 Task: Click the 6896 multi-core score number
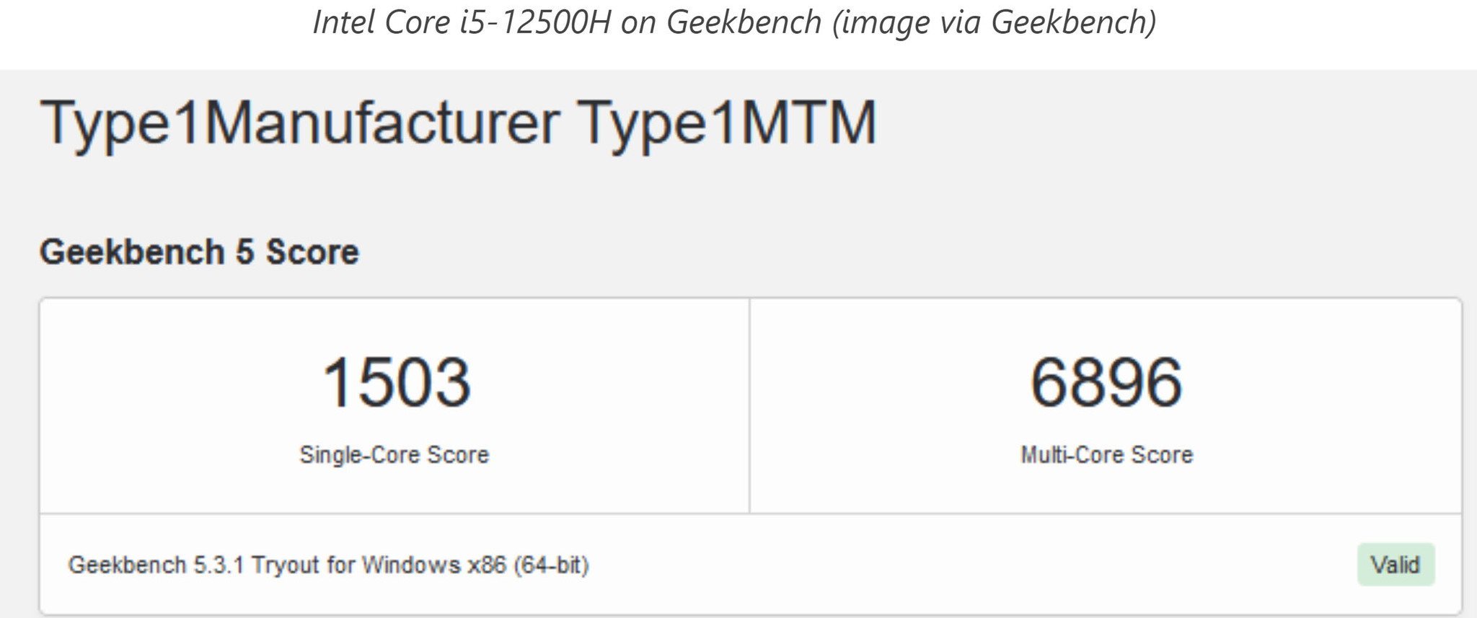click(1106, 382)
